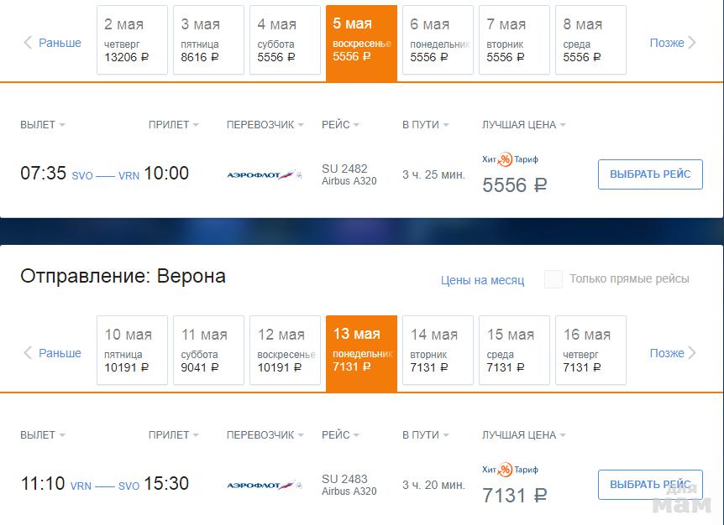724x525 pixels.
Task: Show later dates for Verona departure
Action: pyautogui.click(x=673, y=353)
